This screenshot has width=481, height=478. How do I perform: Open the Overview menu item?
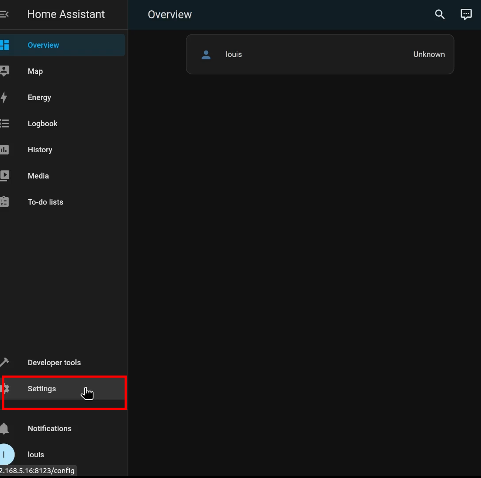(62, 45)
